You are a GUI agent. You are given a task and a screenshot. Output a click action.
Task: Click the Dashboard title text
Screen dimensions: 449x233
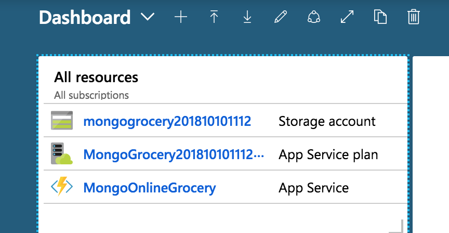[85, 18]
